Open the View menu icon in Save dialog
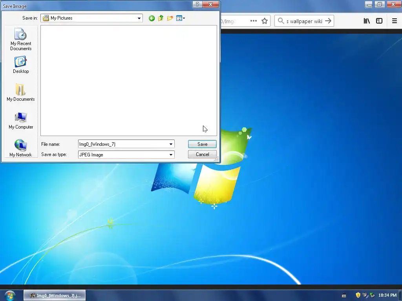 [x=180, y=18]
